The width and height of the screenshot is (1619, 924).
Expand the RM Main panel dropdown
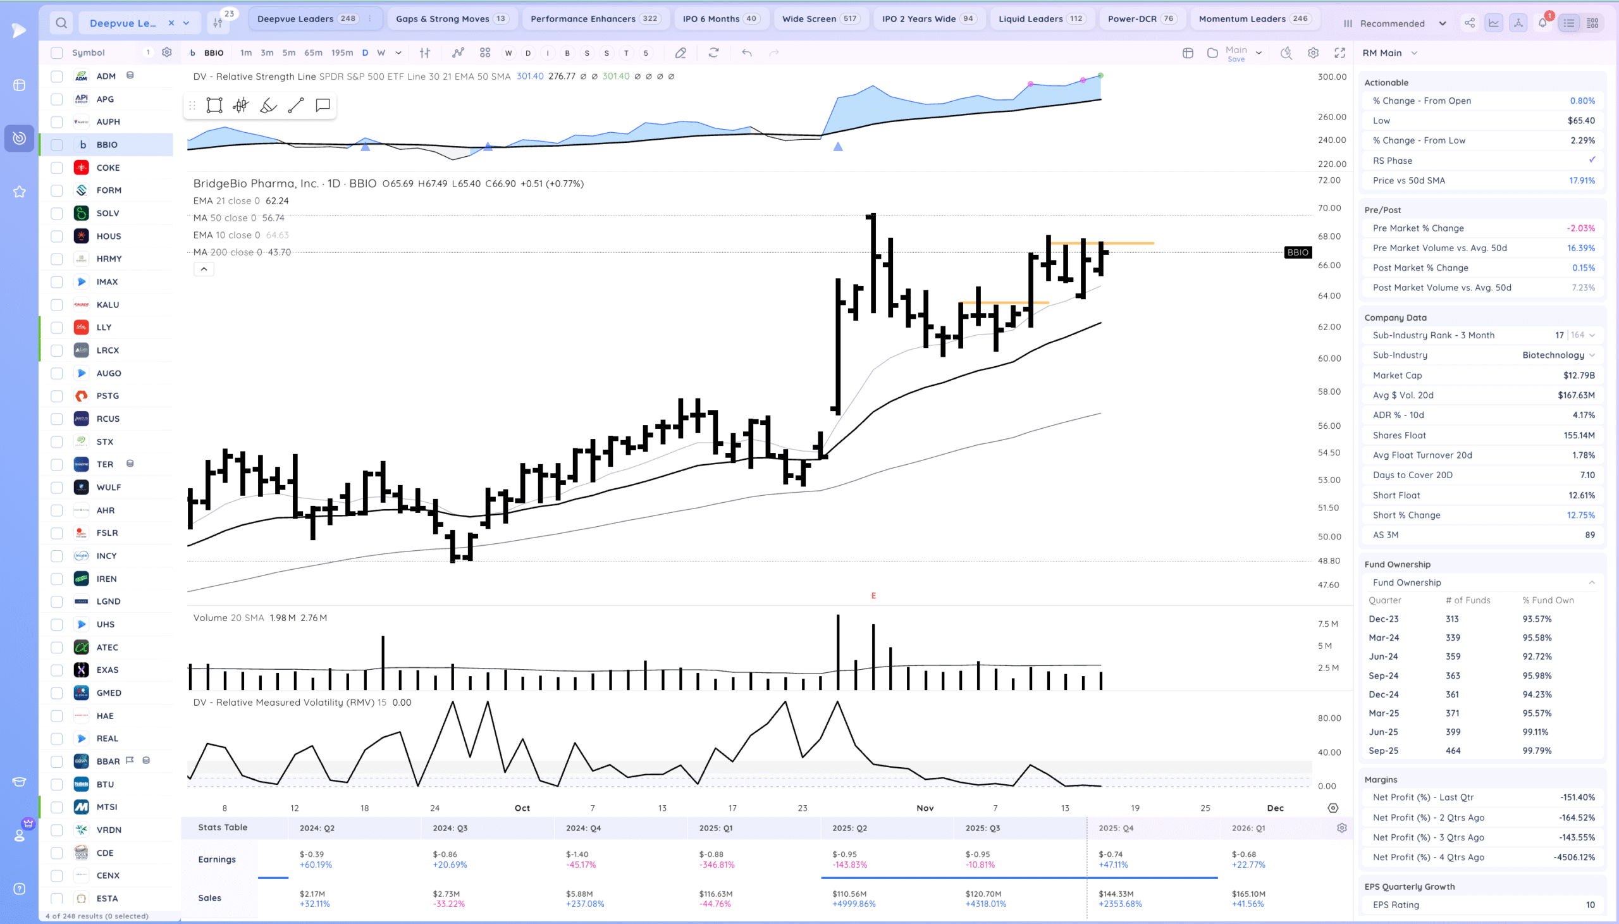pyautogui.click(x=1414, y=52)
